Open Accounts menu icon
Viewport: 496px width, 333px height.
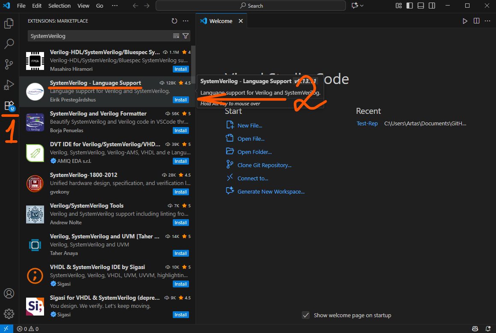tap(9, 293)
